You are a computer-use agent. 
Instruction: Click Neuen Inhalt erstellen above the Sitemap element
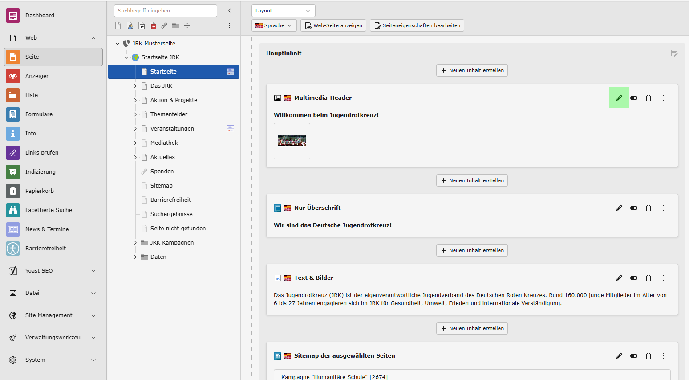[472, 328]
